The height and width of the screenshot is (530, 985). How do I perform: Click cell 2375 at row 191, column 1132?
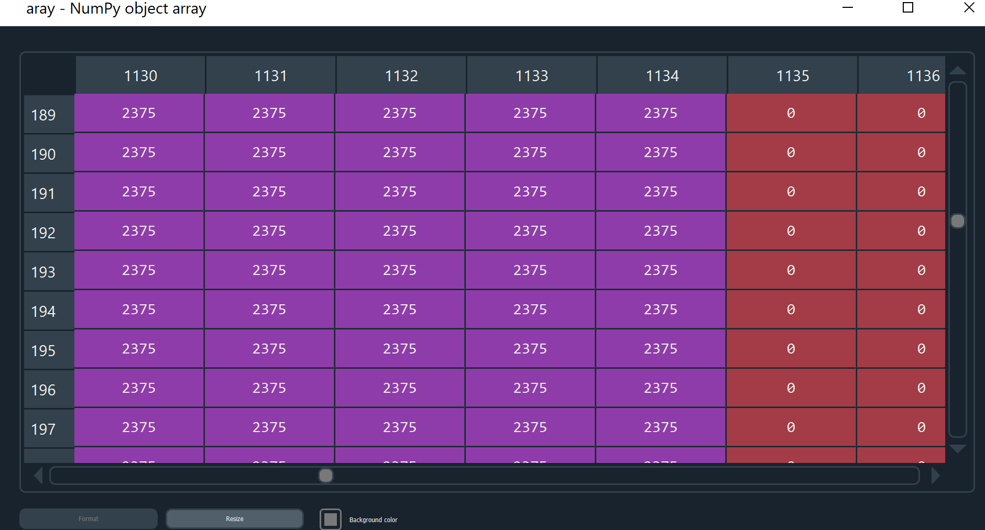[x=400, y=192]
